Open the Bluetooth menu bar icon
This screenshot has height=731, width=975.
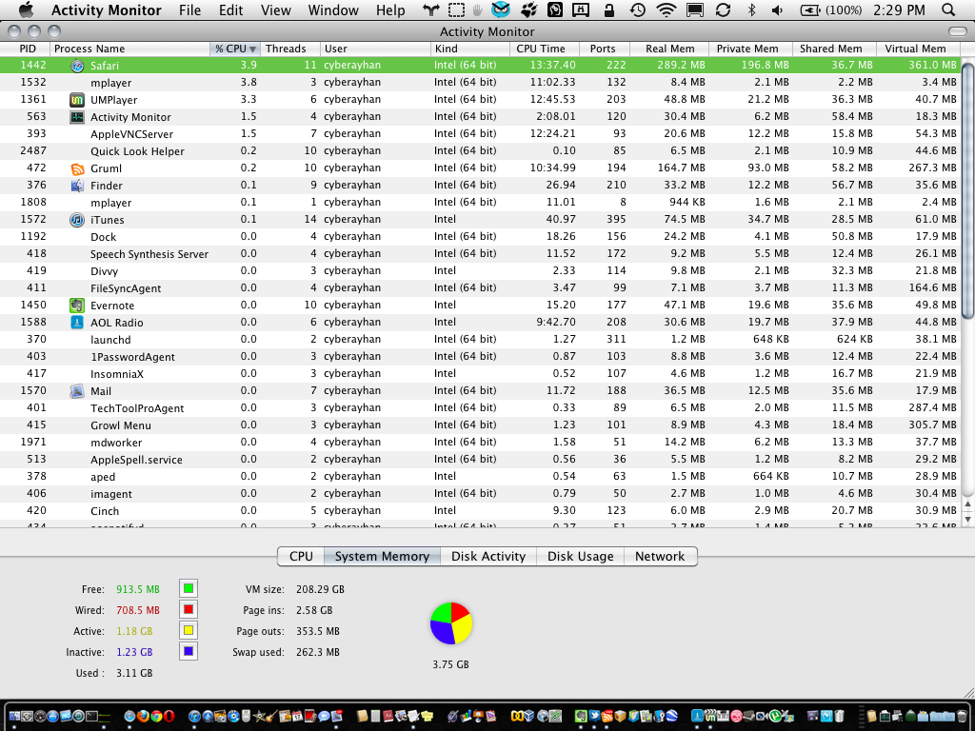click(751, 10)
